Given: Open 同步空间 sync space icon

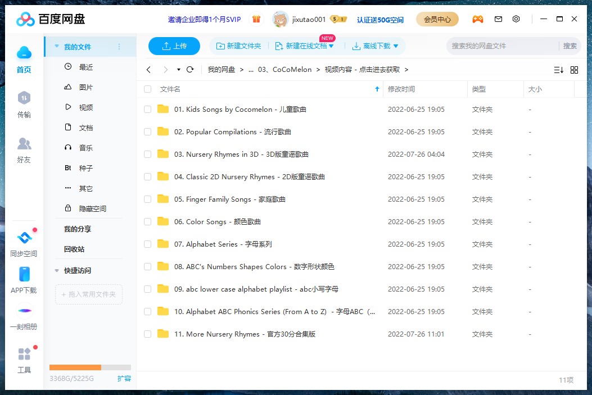Looking at the screenshot, I should [x=25, y=238].
